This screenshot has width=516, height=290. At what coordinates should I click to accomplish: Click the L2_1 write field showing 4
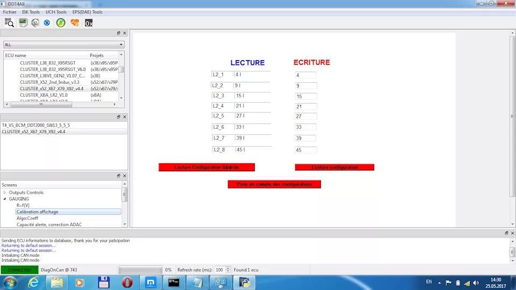(306, 75)
